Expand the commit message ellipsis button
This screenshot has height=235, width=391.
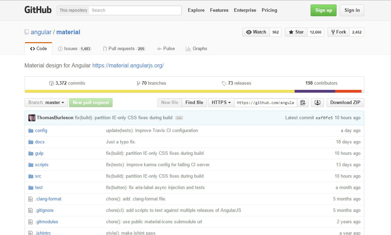click(x=179, y=118)
